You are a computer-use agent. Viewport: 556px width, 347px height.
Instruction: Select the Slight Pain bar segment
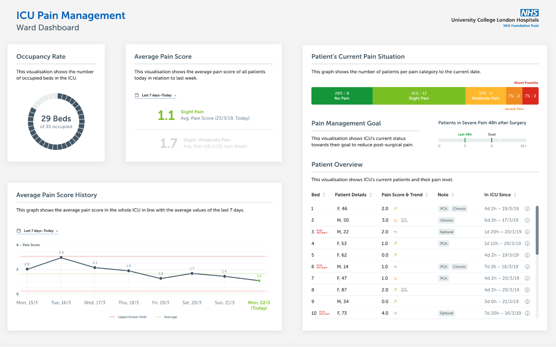tap(419, 96)
